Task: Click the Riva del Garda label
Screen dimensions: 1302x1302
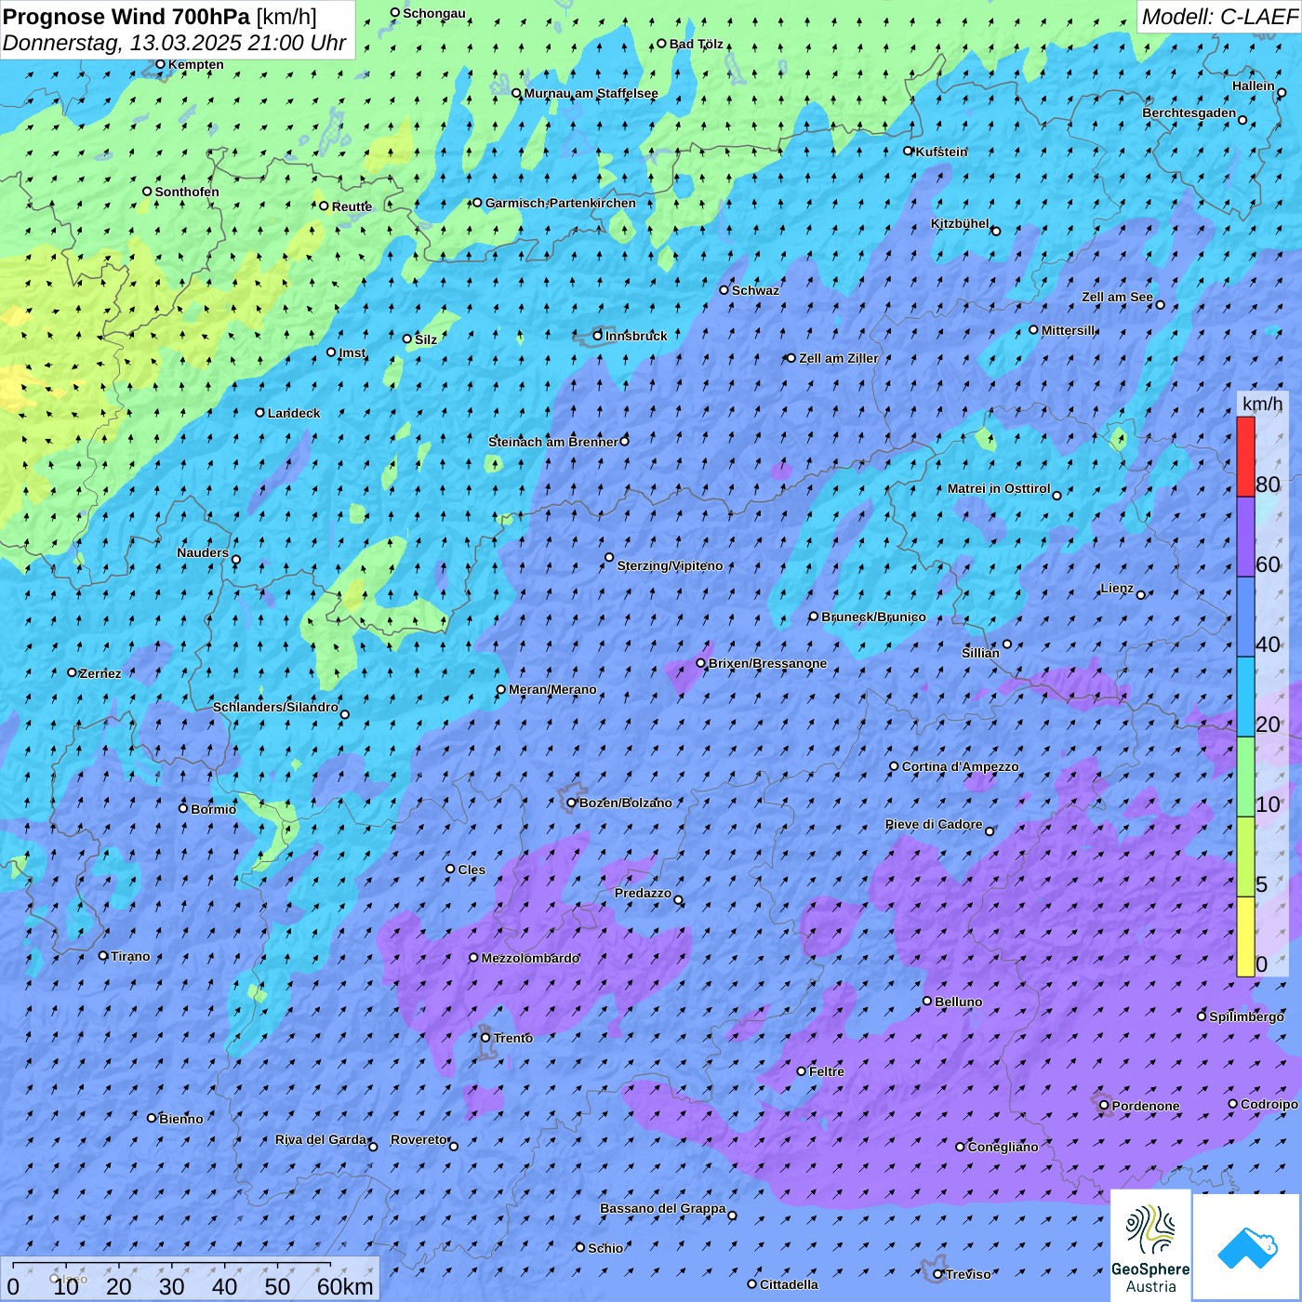Action: pos(321,1139)
